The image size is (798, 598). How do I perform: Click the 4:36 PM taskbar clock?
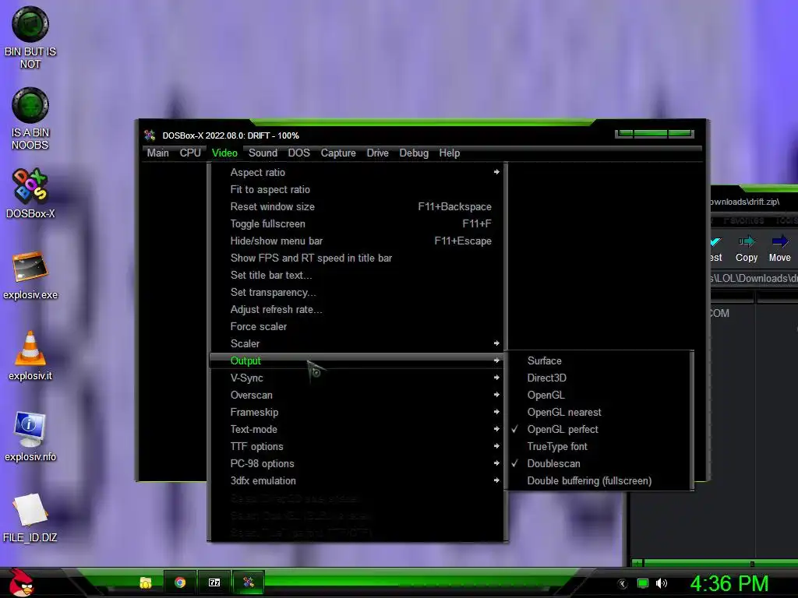click(729, 583)
